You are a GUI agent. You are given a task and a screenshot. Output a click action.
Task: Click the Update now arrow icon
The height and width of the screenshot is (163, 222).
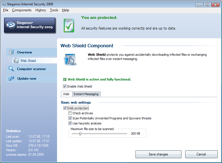point(11,78)
